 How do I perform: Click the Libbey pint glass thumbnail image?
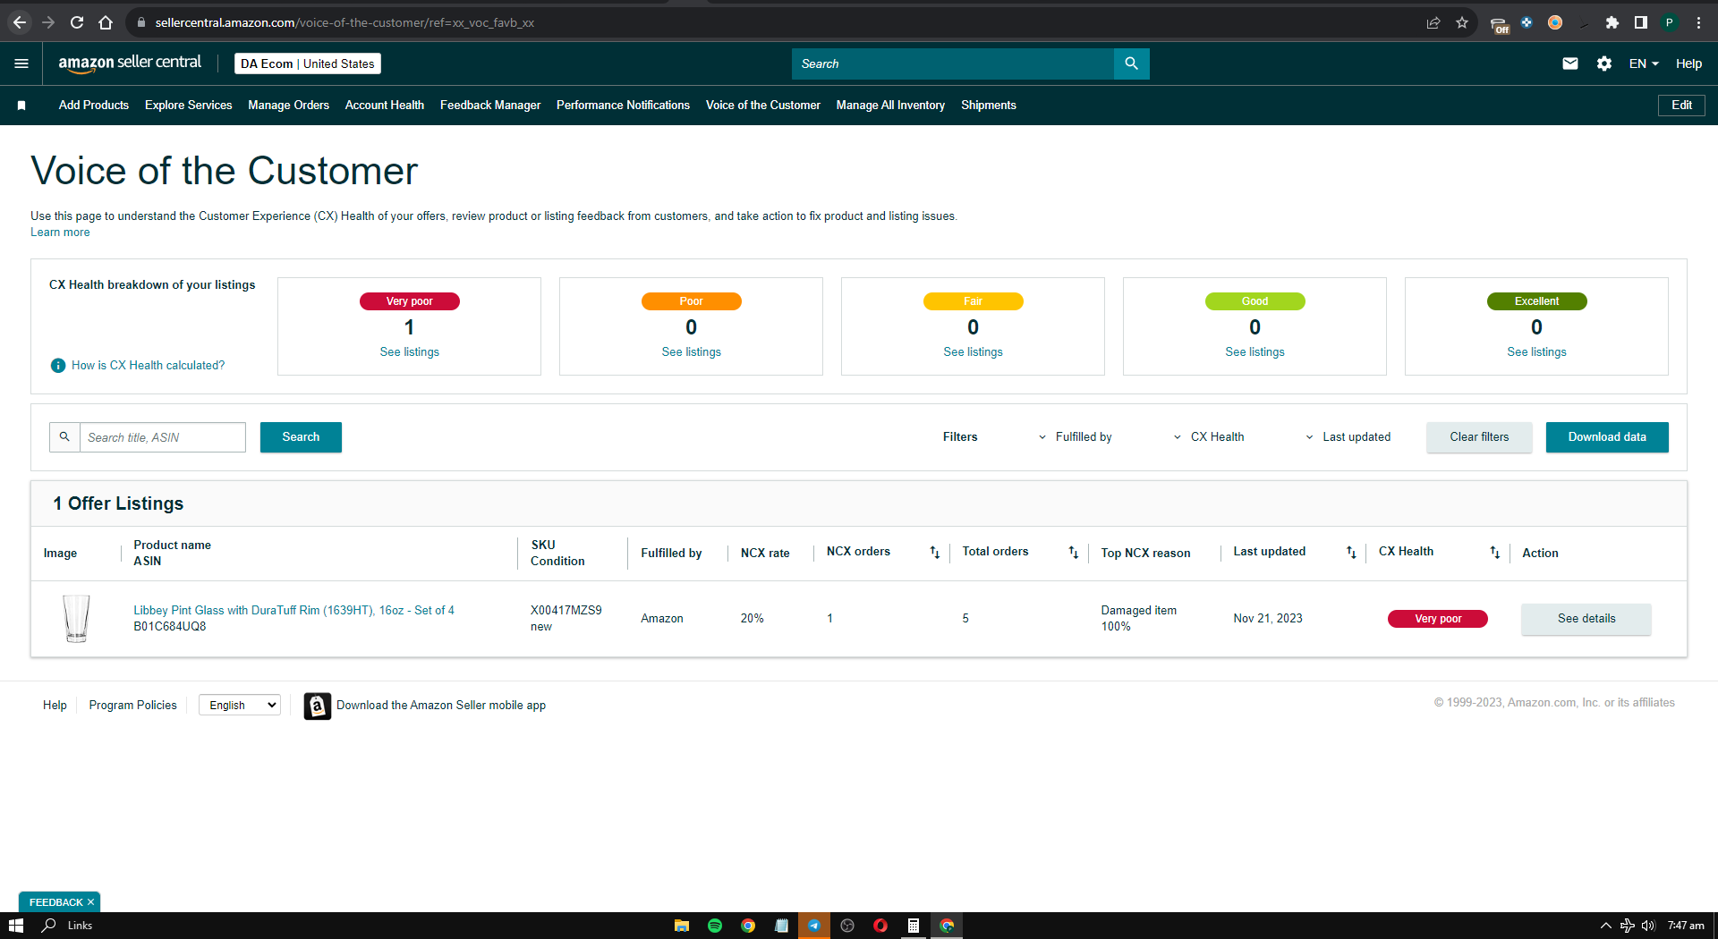point(77,619)
